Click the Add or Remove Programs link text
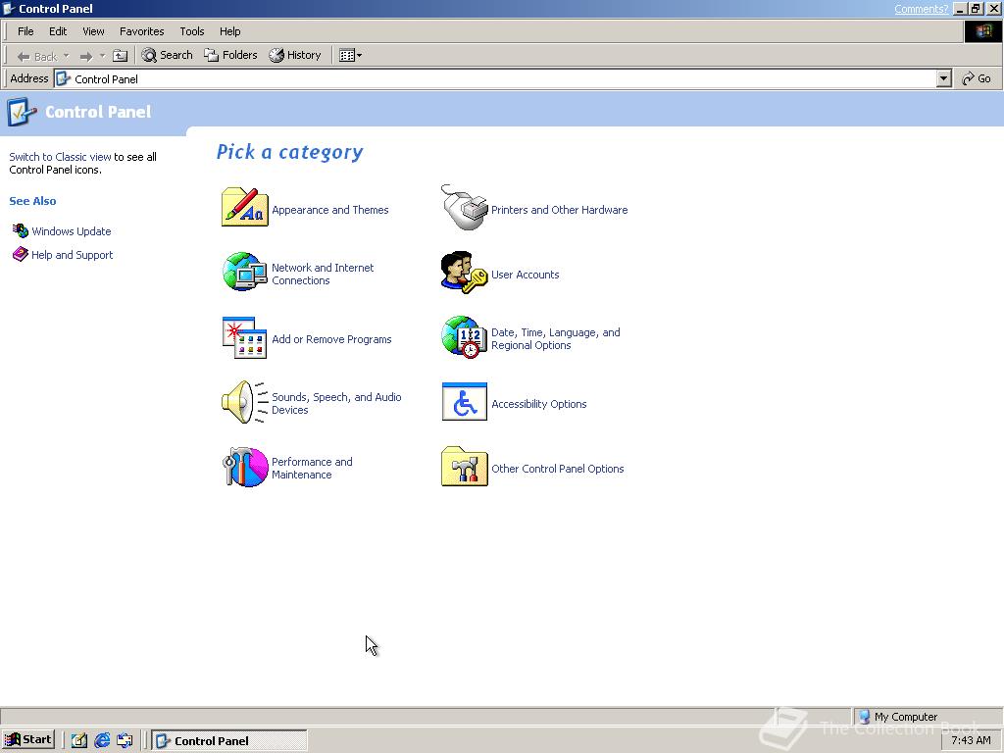This screenshot has height=753, width=1004. 331,339
